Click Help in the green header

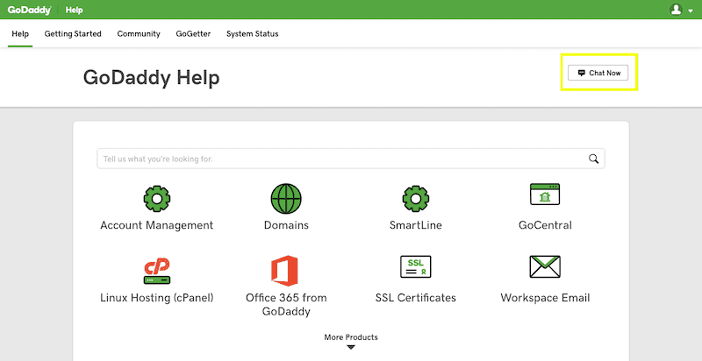point(75,10)
